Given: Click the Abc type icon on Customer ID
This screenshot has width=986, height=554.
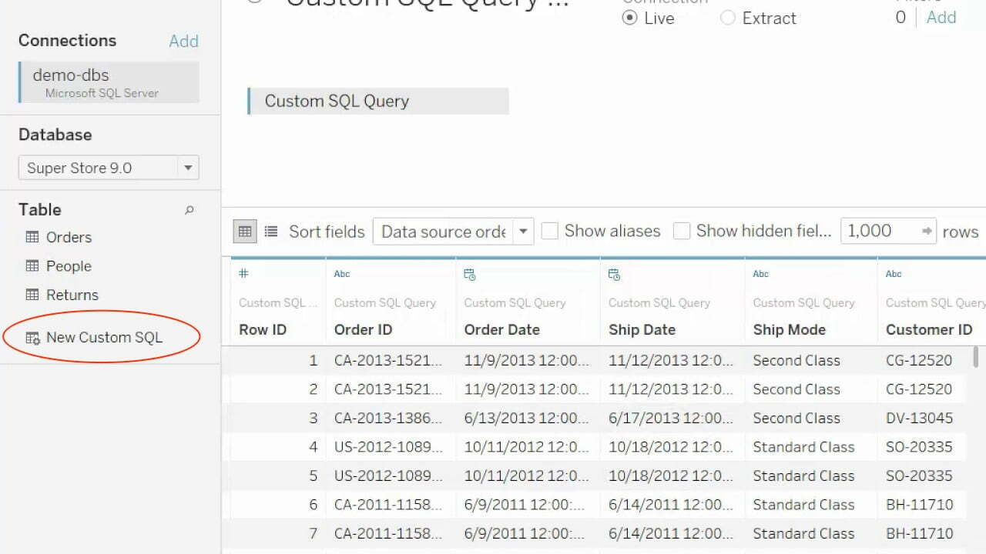Looking at the screenshot, I should tap(893, 273).
